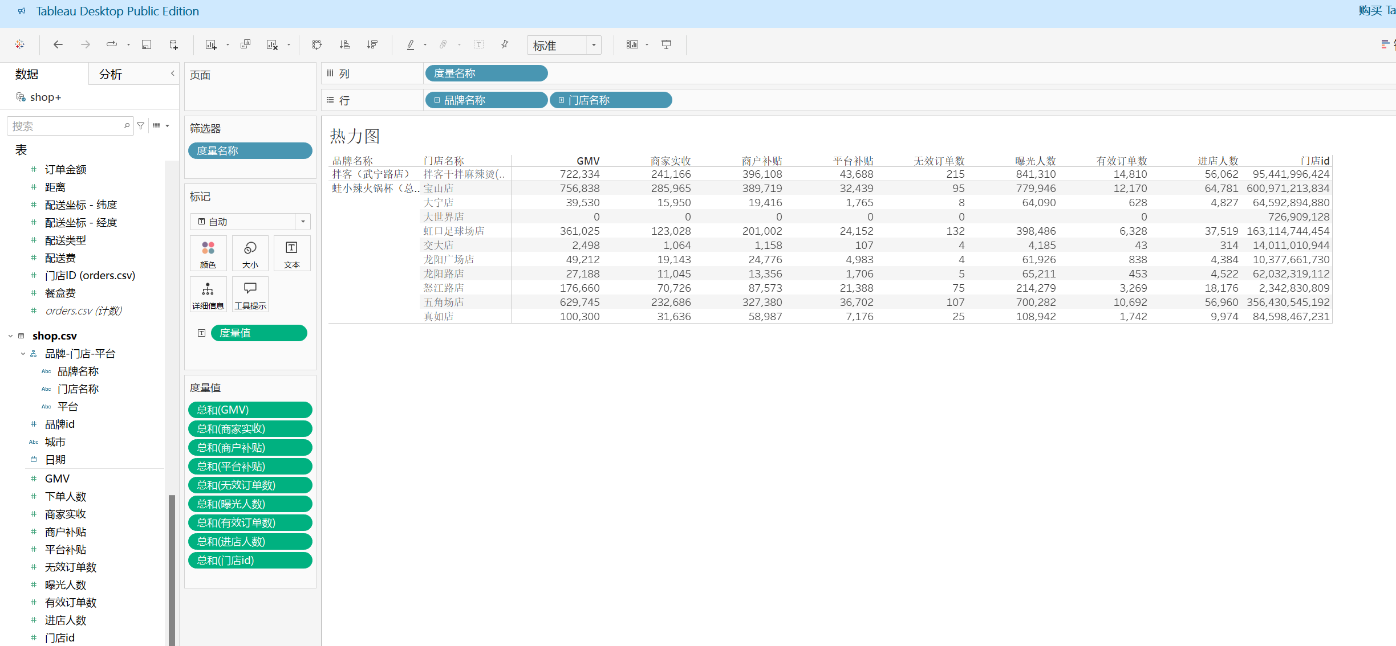This screenshot has width=1396, height=646.
Task: Collapse the 品牌-门店-平台 hierarchy
Action: (x=23, y=354)
